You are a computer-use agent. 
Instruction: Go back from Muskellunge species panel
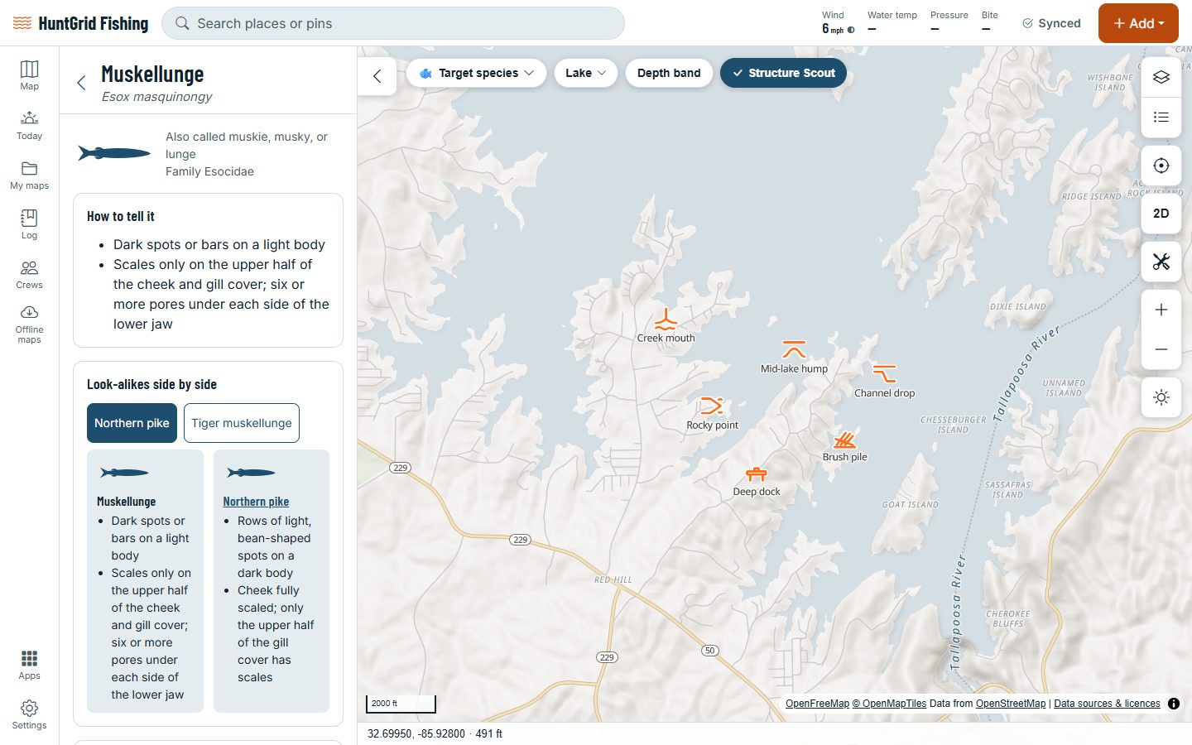[81, 83]
